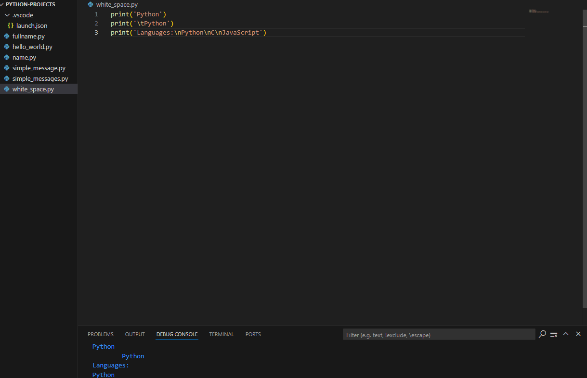
Task: Close the bottom panel
Action: [x=578, y=334]
